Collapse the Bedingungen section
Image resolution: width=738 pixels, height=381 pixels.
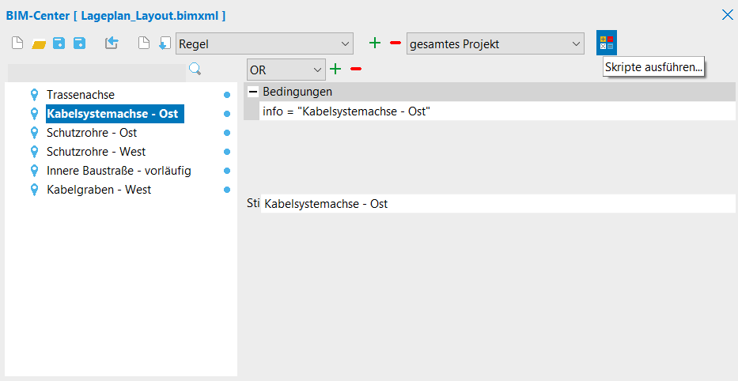253,92
